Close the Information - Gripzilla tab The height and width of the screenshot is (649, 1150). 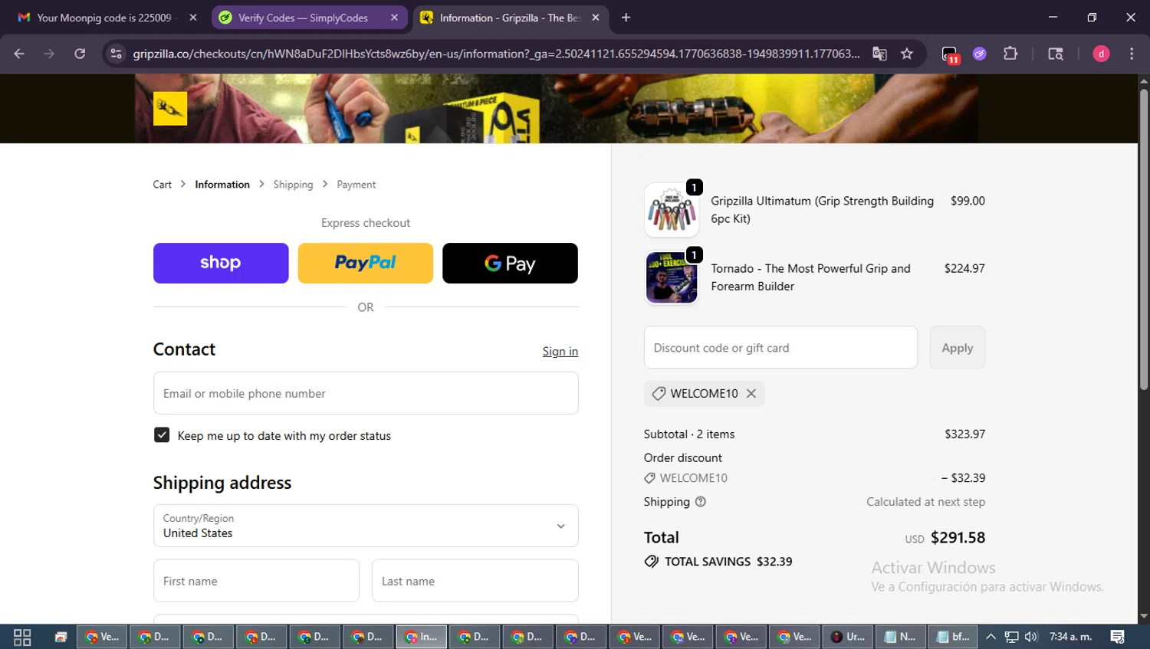coord(596,18)
